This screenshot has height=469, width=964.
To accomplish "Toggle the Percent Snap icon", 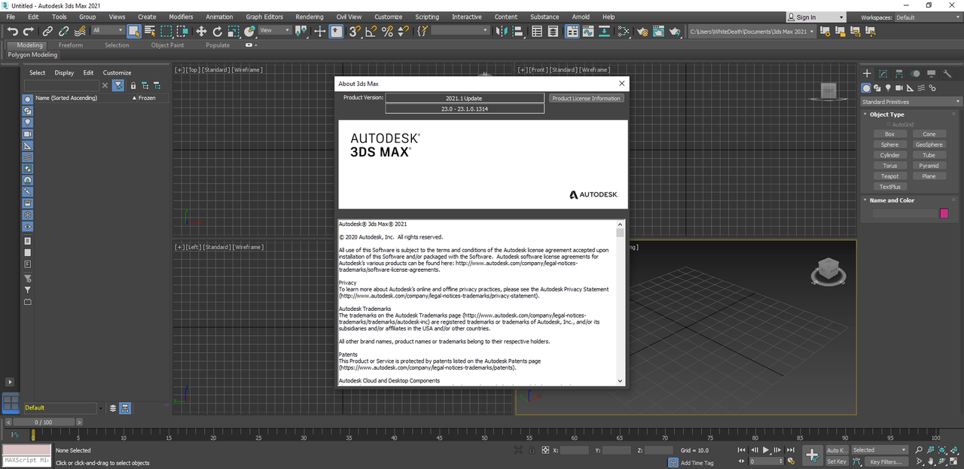I will pos(387,31).
